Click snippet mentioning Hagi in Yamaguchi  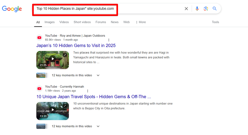click(x=121, y=57)
